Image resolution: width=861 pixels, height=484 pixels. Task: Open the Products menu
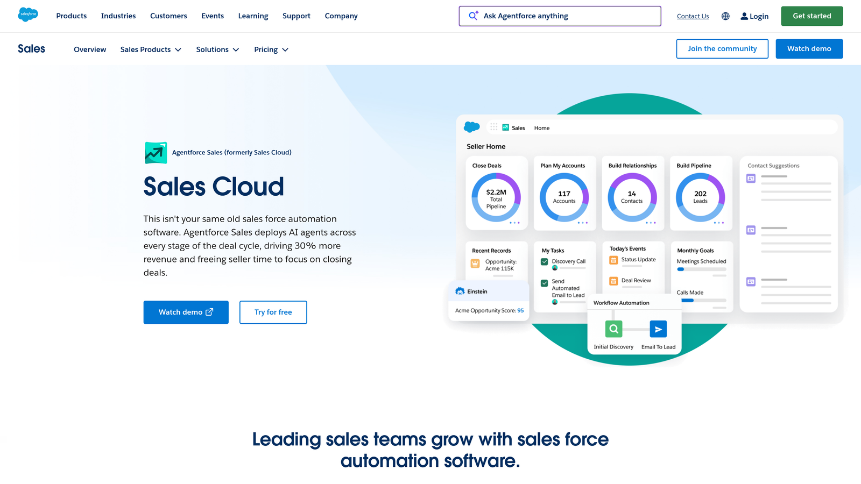[72, 16]
